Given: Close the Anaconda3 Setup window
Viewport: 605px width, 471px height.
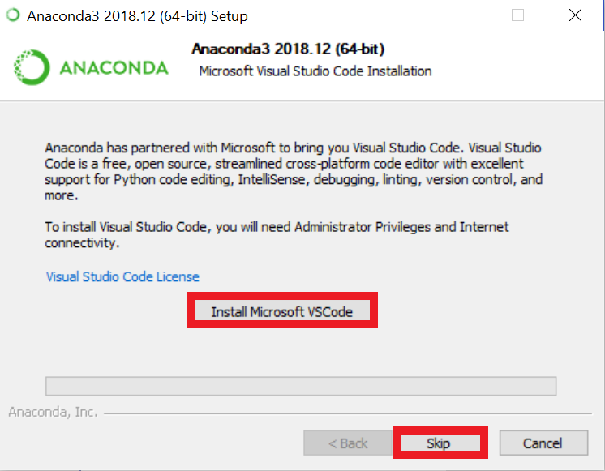Looking at the screenshot, I should pos(574,15).
